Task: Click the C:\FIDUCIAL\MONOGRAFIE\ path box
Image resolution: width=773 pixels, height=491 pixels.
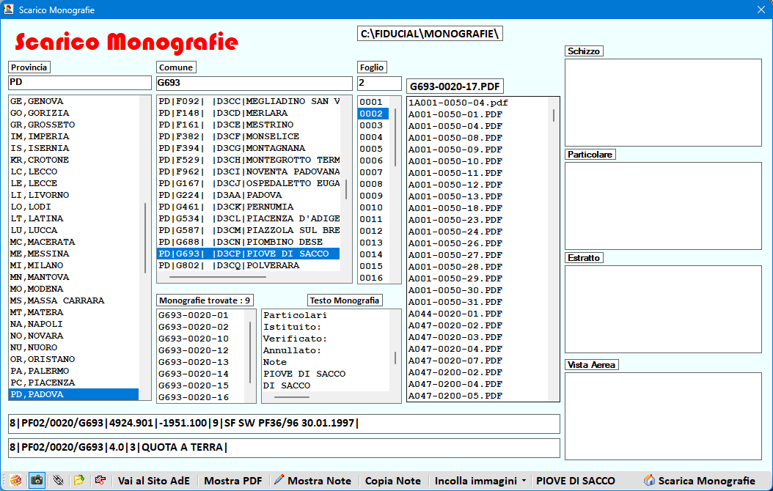Action: point(430,34)
